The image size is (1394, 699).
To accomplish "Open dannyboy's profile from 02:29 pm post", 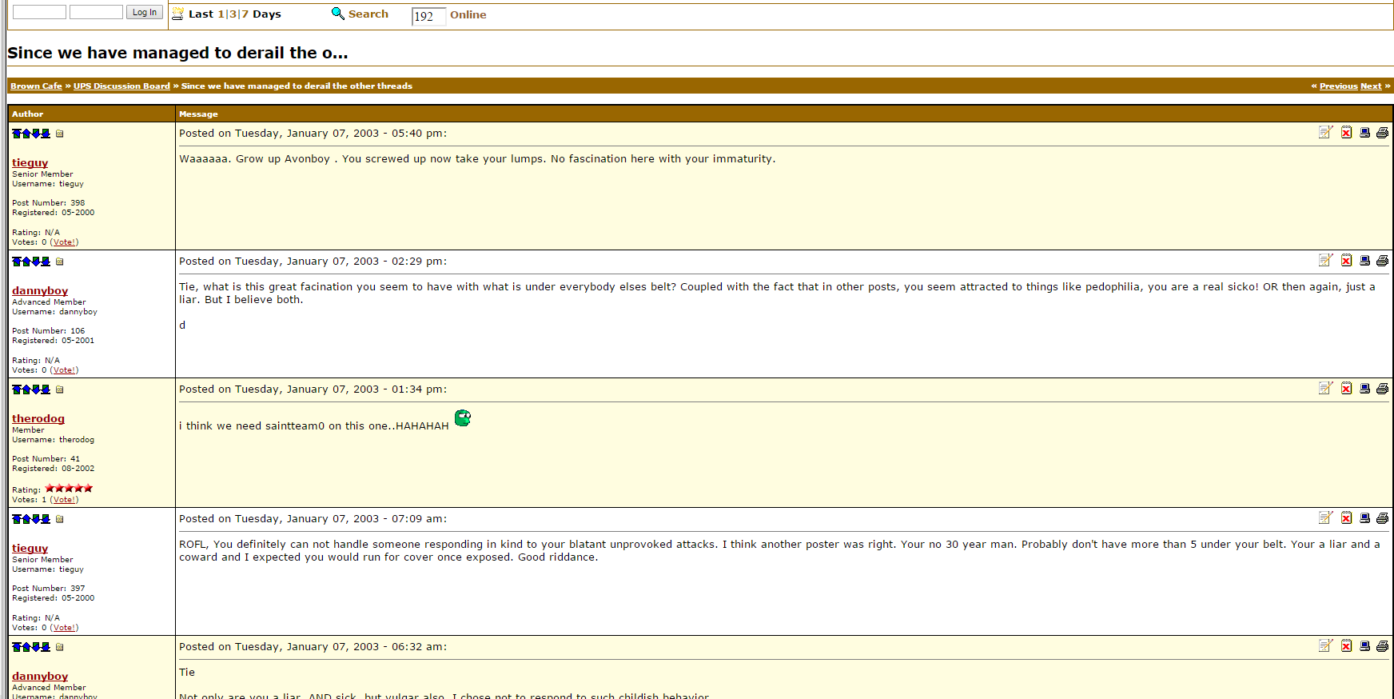I will click(x=40, y=290).
